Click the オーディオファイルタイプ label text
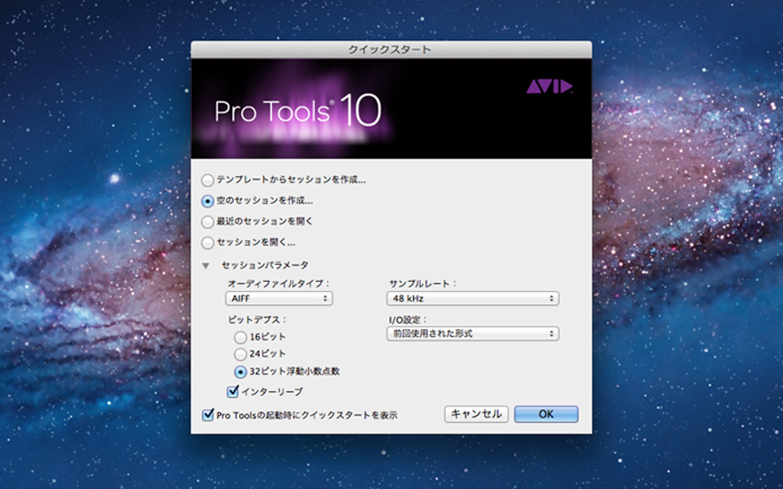 278,283
